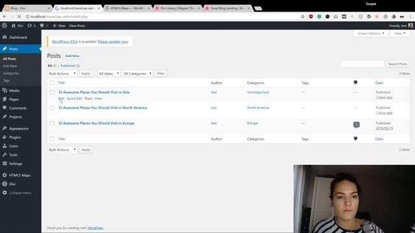
Task: Click the Media sidebar icon
Action: click(5, 91)
